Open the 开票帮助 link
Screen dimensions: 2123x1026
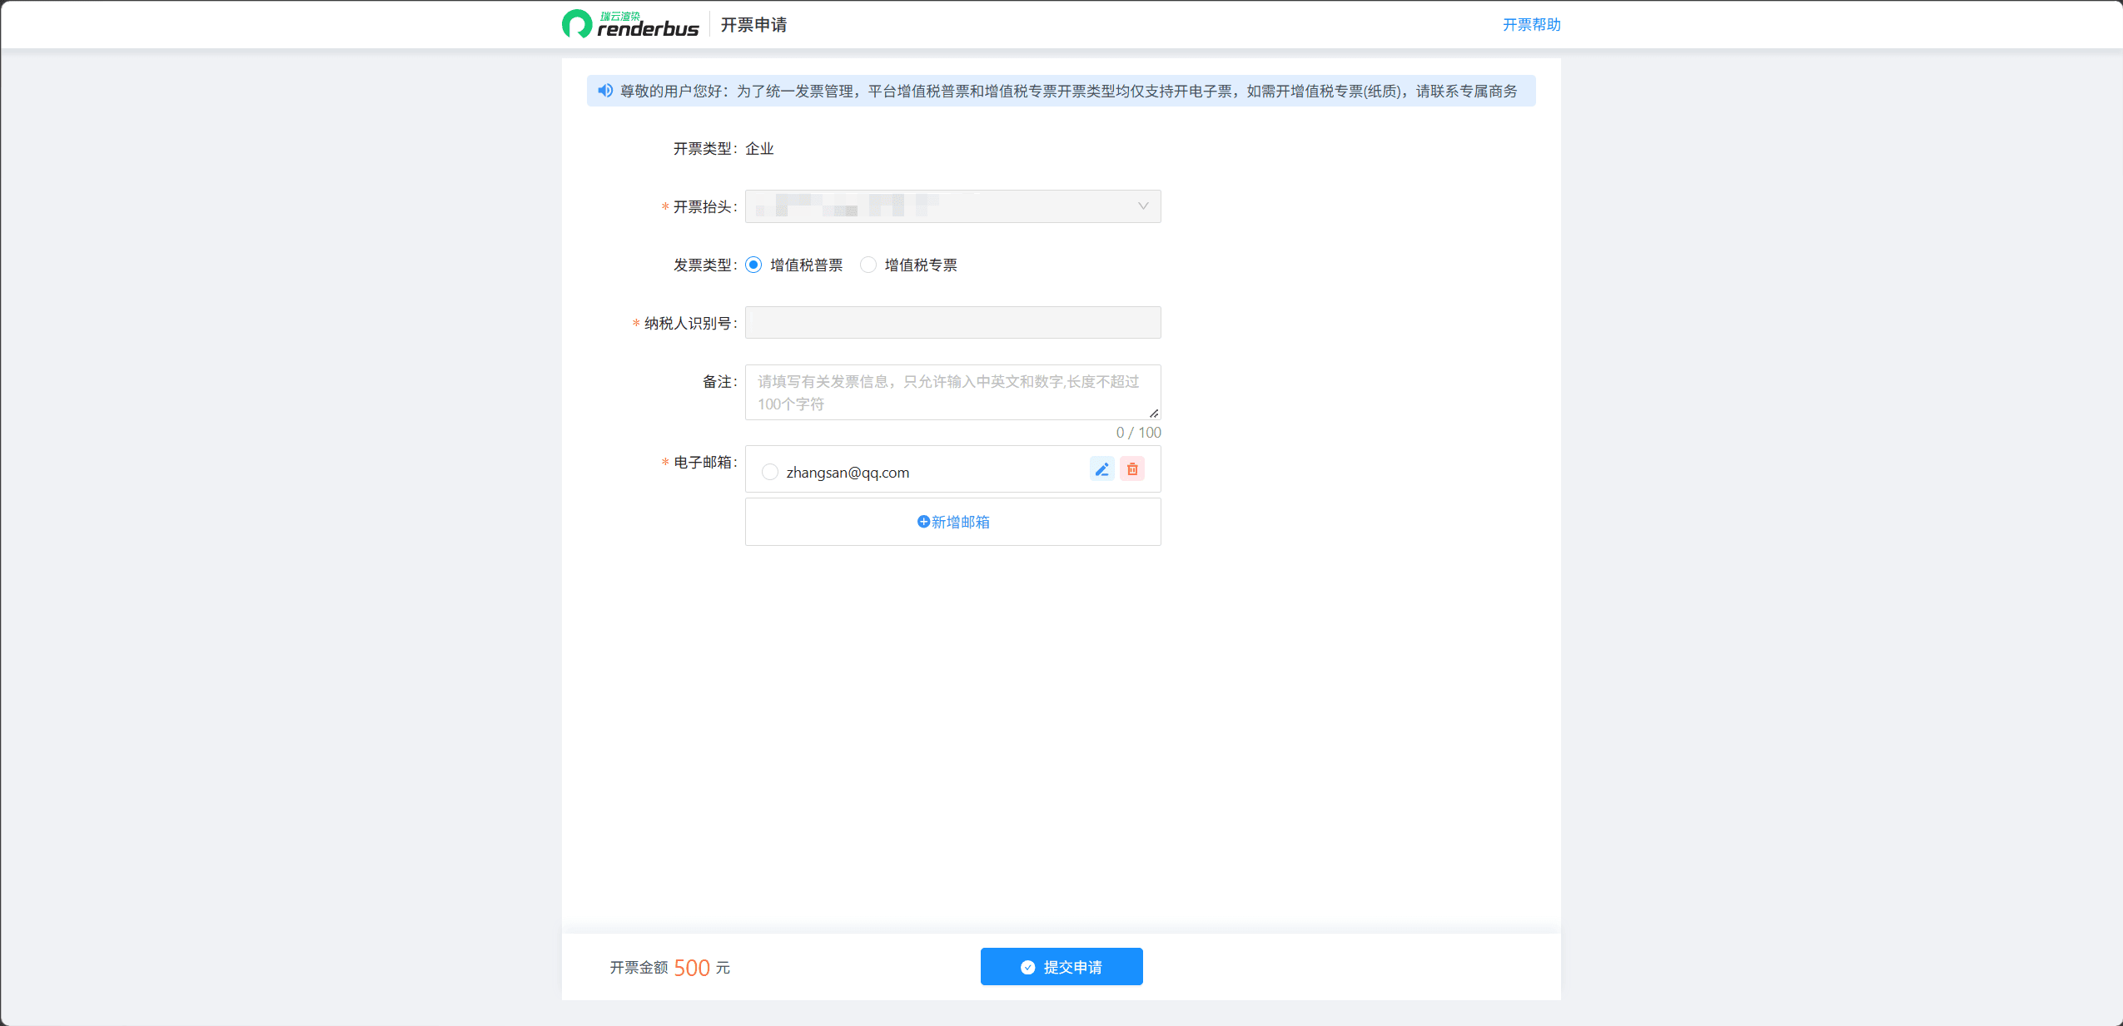coord(1532,25)
